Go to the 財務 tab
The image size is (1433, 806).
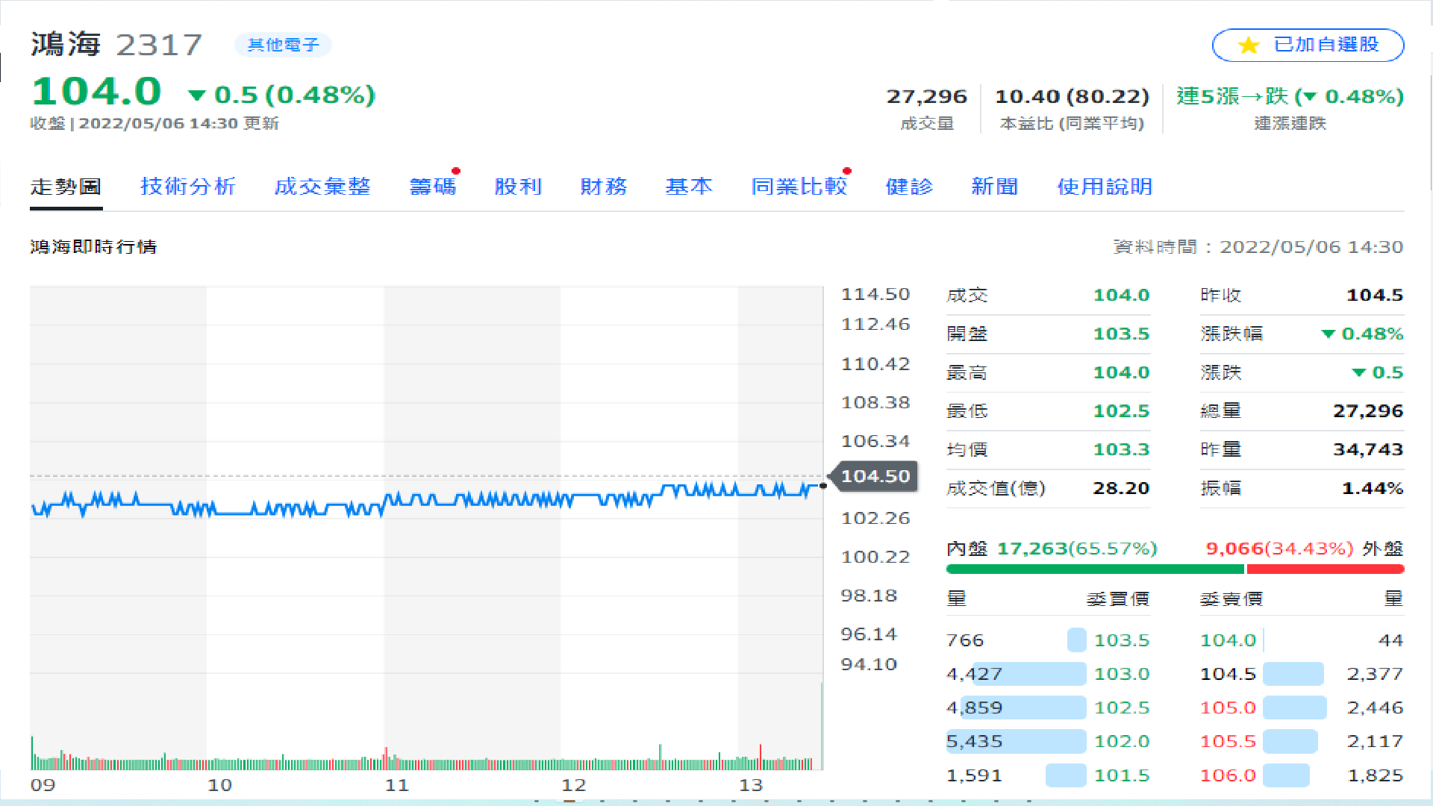(604, 187)
